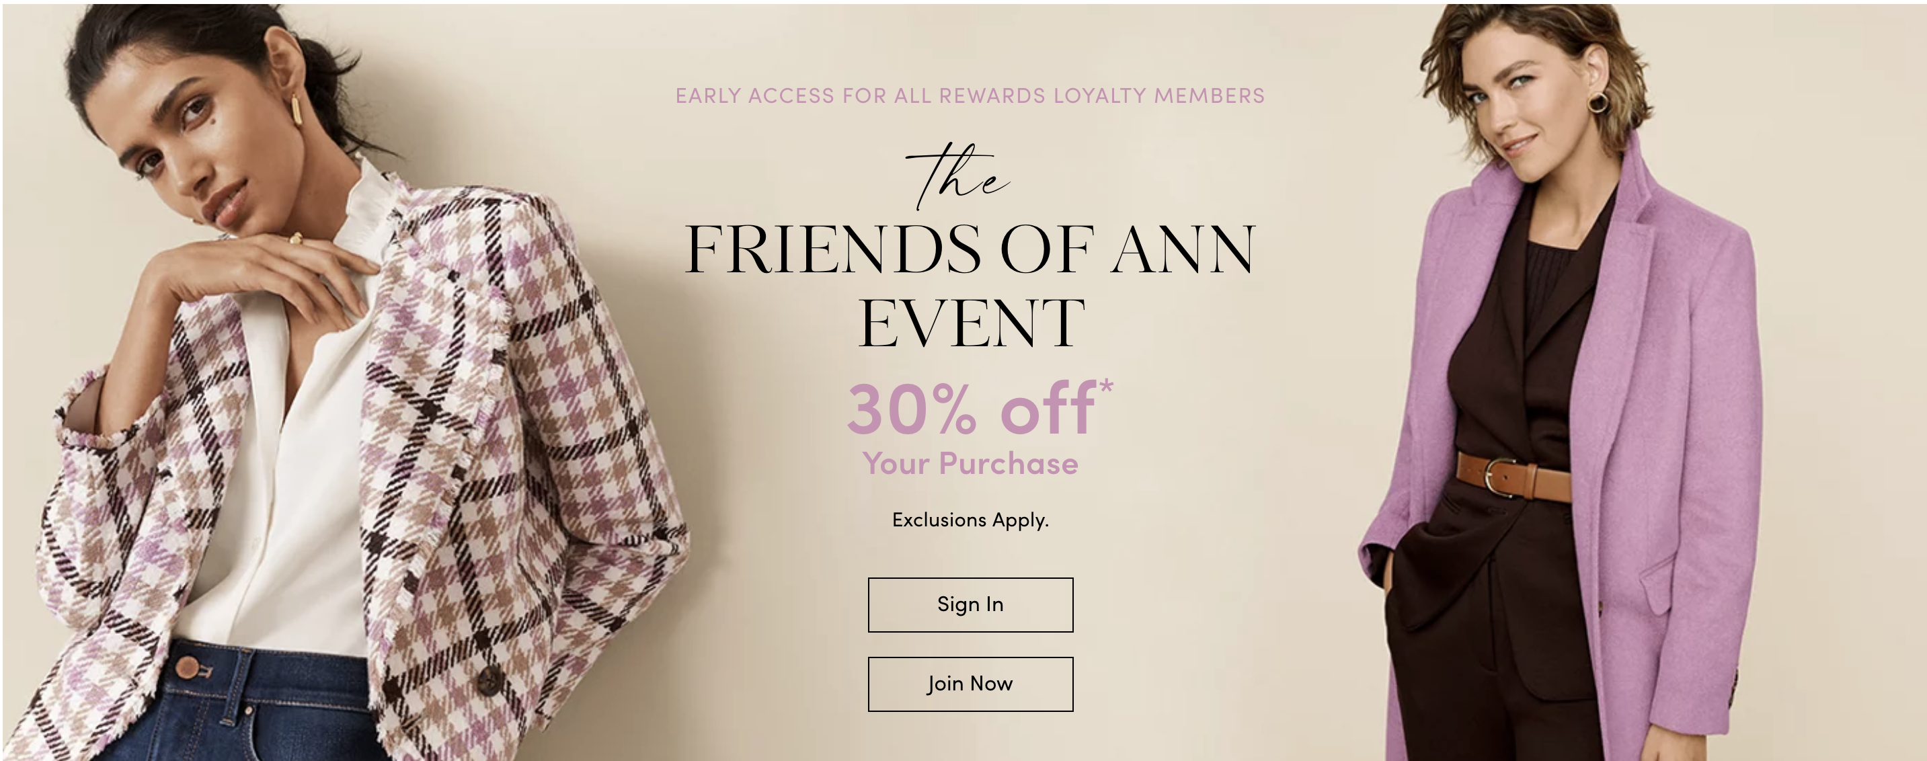Click the script 'the' lettering

click(957, 177)
